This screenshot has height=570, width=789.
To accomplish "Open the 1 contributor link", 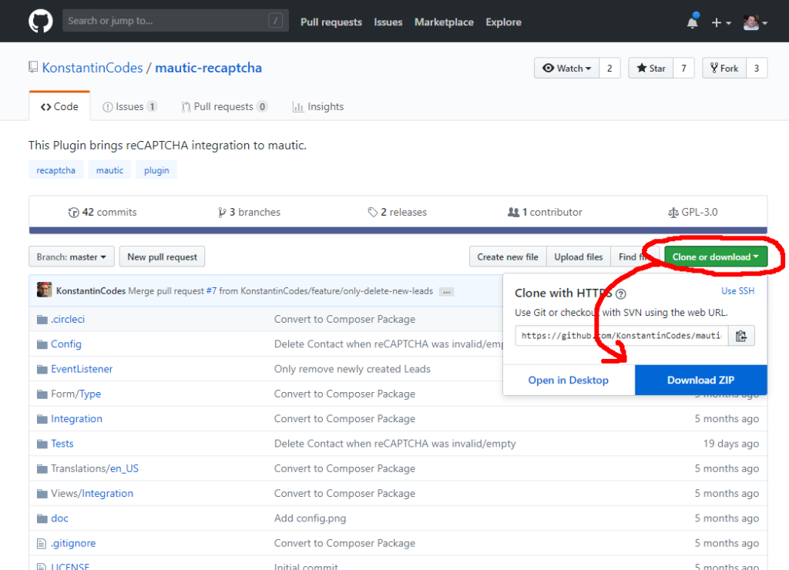I will coord(545,213).
